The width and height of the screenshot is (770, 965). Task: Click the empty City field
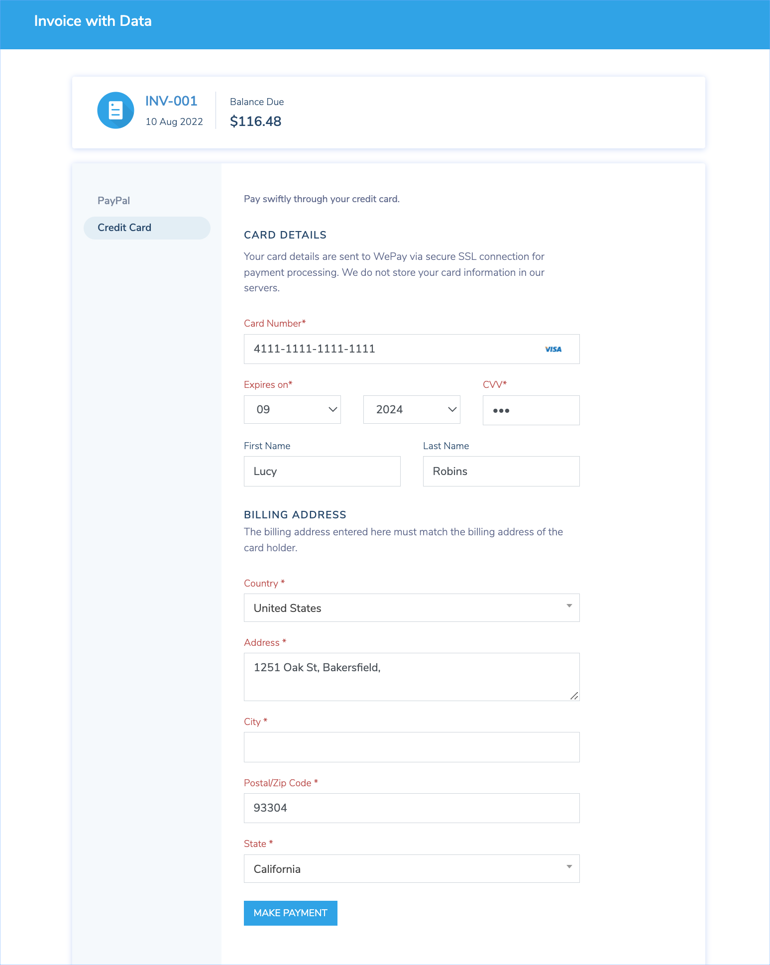tap(412, 747)
